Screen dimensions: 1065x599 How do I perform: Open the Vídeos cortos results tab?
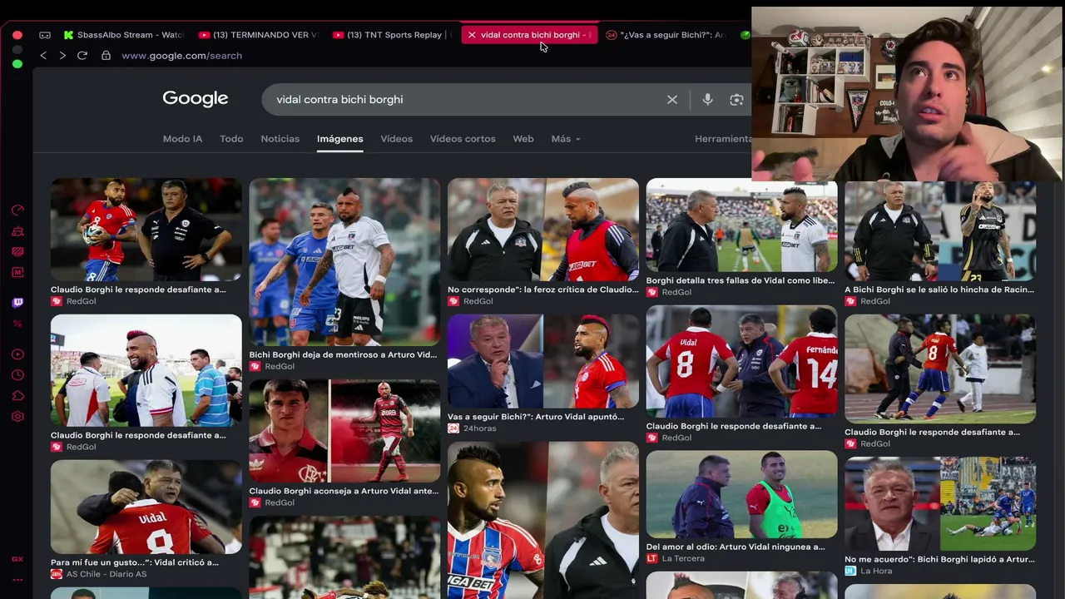(x=463, y=139)
